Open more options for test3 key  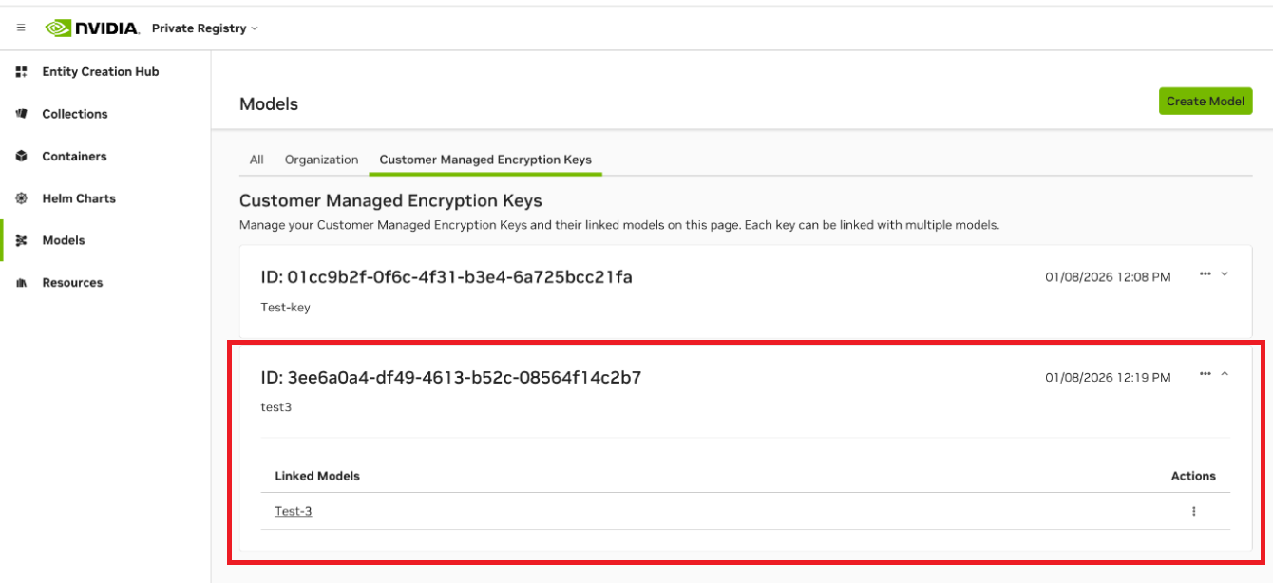coord(1205,374)
